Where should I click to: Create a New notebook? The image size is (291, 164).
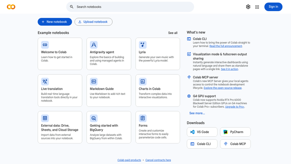[x=55, y=22]
